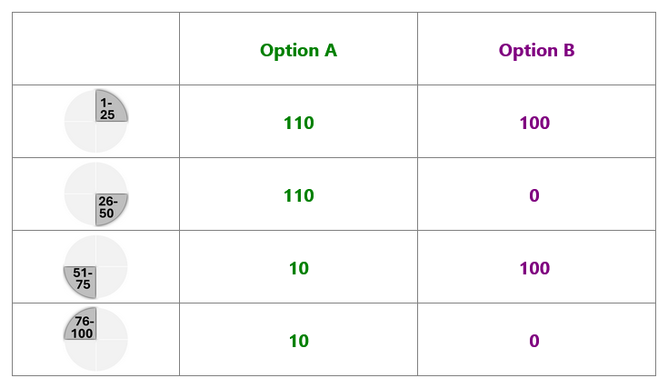Screen dimensions: 668x388
Task: Click the highlighted 51-75 quadrant label
Action: coord(83,279)
